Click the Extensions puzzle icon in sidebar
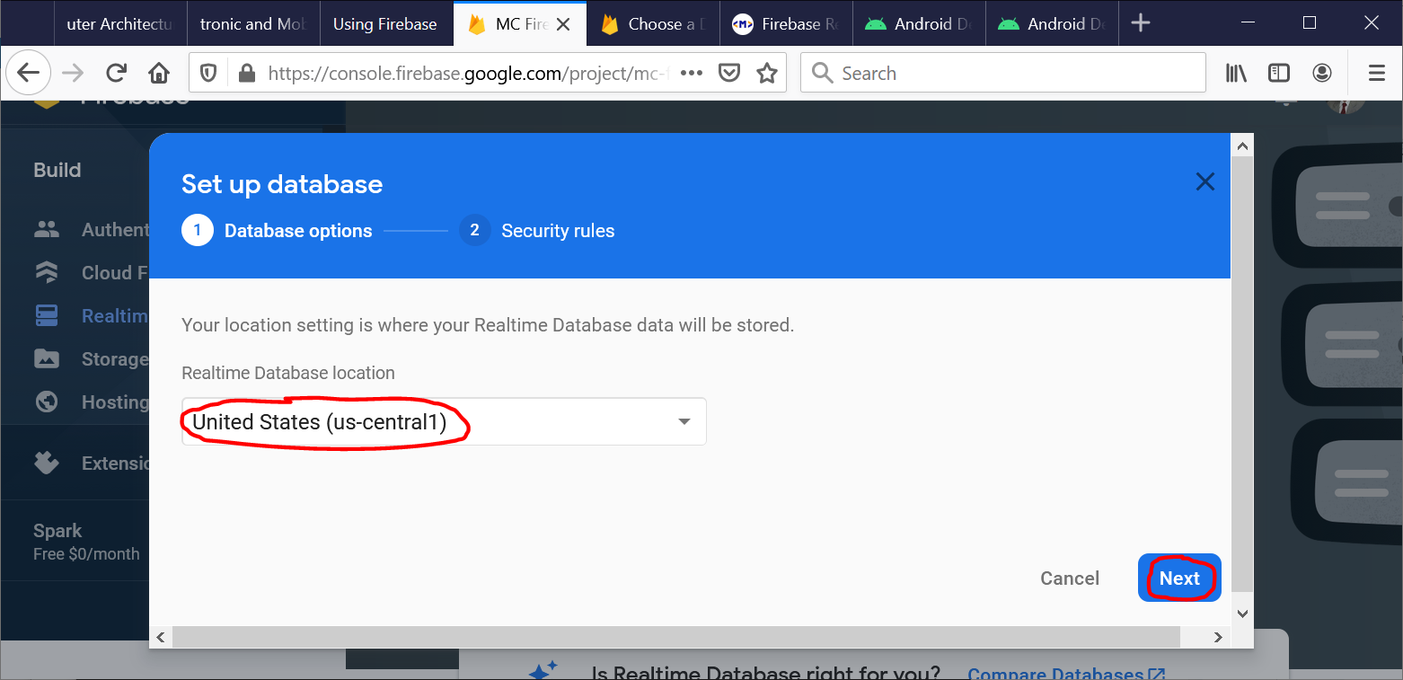Image resolution: width=1403 pixels, height=680 pixels. point(47,464)
